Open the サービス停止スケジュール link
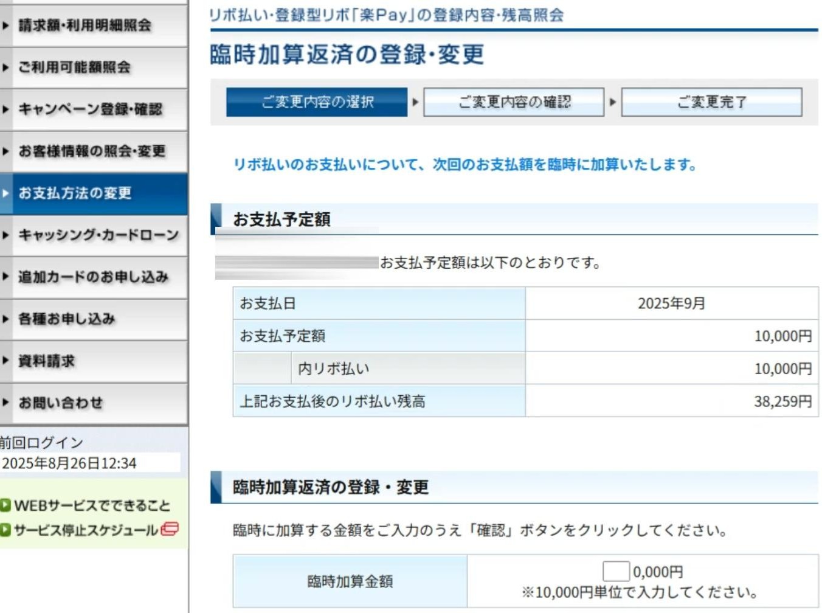Image resolution: width=822 pixels, height=613 pixels. [x=86, y=530]
